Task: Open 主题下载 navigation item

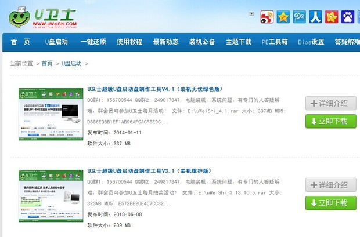Action: tap(239, 42)
